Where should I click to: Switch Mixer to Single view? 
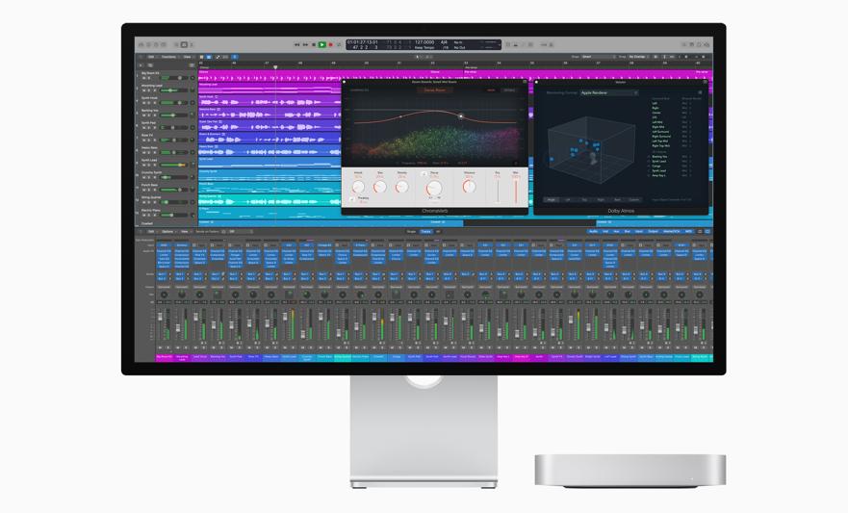click(412, 231)
